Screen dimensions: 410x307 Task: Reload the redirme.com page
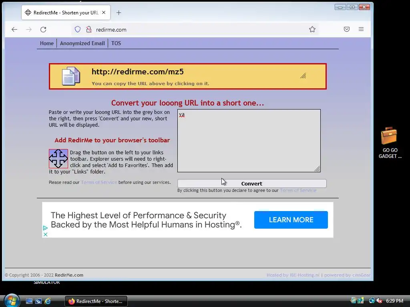point(43,30)
